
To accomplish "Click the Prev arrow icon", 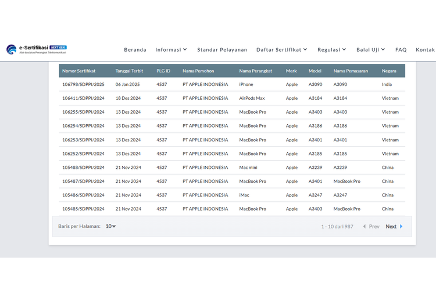I will (x=364, y=227).
